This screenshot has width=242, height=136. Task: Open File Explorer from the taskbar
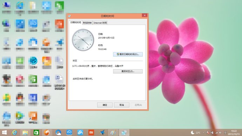[x=25, y=132]
